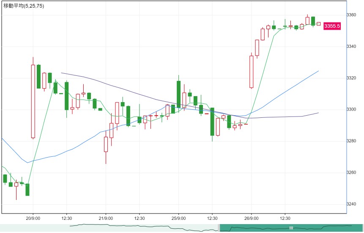Image resolution: width=364 pixels, height=233 pixels.
Task: Click the 20/9:00 time axis label
Action: click(33, 218)
